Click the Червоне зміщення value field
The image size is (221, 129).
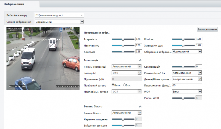(139, 119)
